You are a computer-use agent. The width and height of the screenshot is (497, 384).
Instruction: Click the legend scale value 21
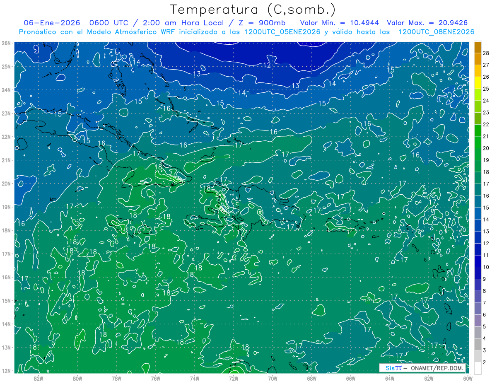486,136
